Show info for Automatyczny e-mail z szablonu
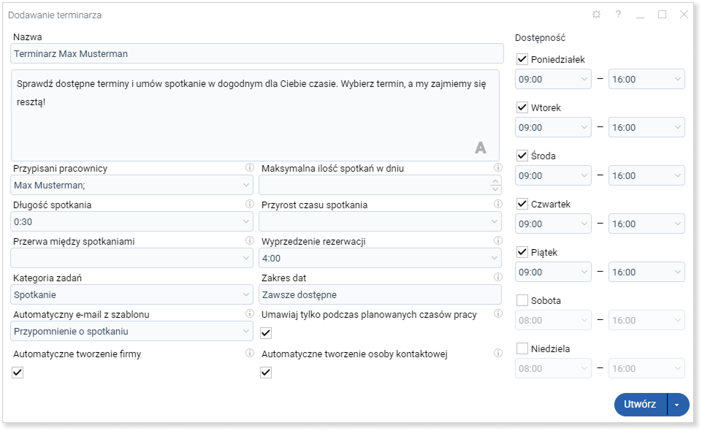702x431 pixels. pos(249,313)
